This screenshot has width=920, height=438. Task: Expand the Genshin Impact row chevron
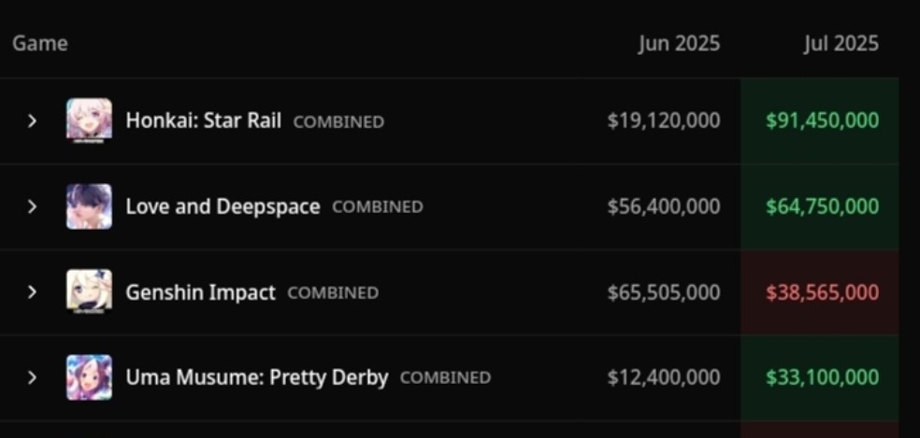[x=33, y=292]
